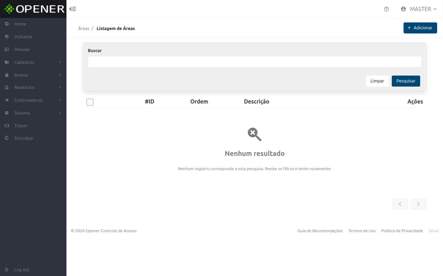
Task: Collapse the sidebar with the arrow icon
Action: [x=73, y=9]
